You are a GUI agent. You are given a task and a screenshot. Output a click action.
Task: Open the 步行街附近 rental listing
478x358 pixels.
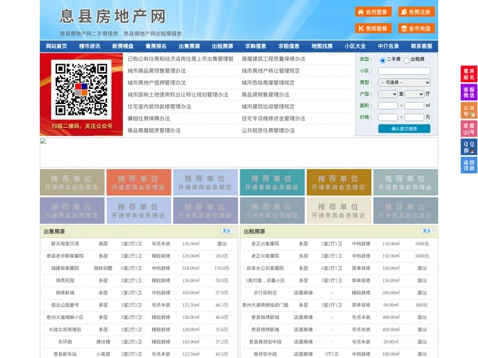[265, 292]
